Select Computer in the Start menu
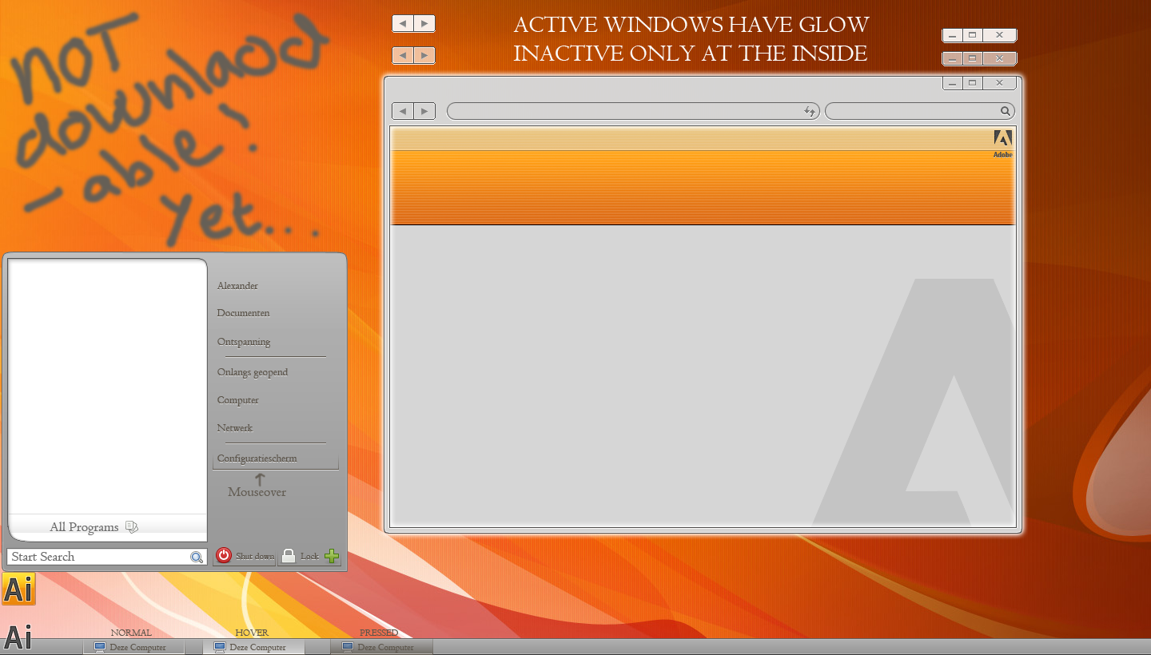Image resolution: width=1151 pixels, height=655 pixels. click(238, 400)
